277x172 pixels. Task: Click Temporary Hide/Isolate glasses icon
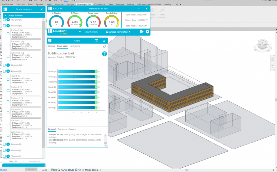coord(80,170)
